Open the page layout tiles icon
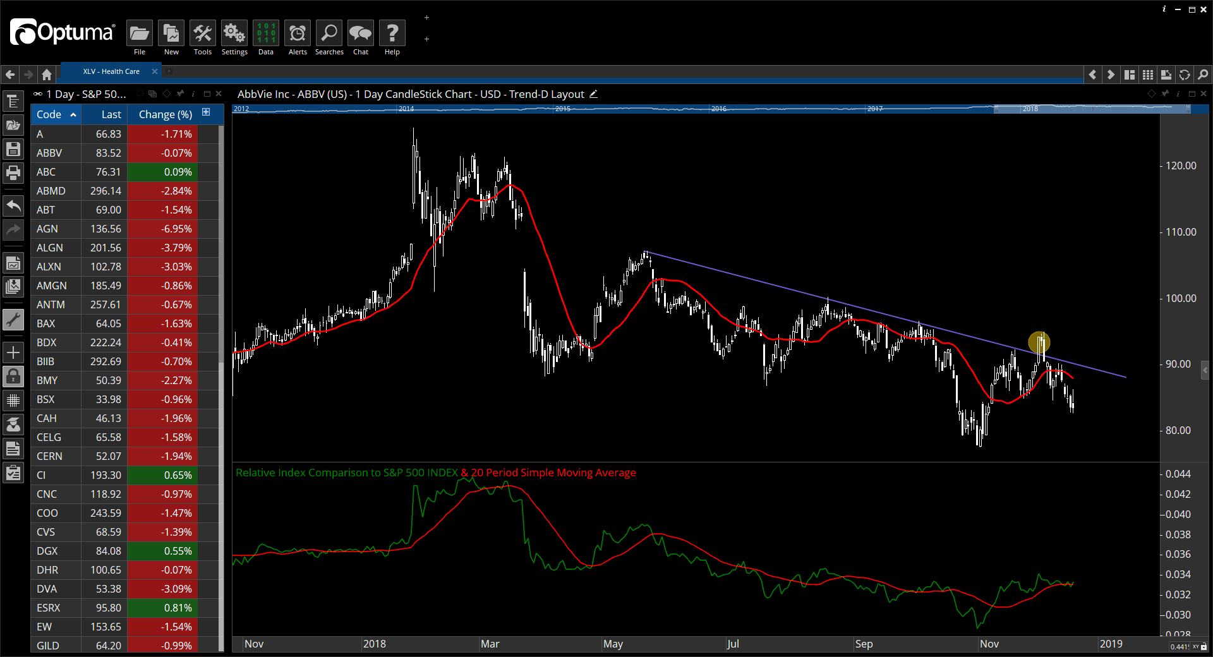Screen dimensions: 1213x657 (x=1130, y=75)
